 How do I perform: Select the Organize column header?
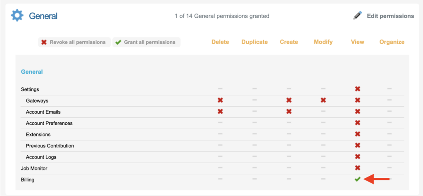(x=392, y=42)
